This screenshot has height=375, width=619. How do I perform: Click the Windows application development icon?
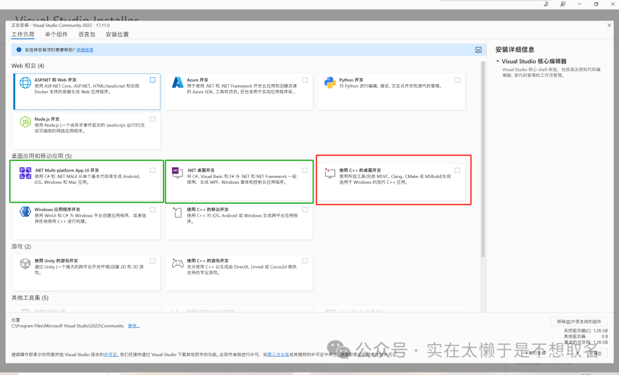click(25, 212)
